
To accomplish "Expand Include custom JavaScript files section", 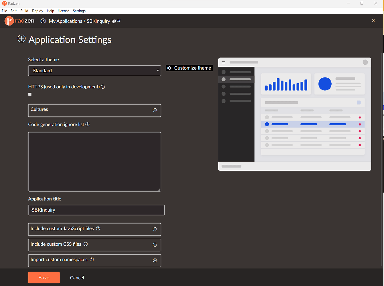I will [155, 229].
